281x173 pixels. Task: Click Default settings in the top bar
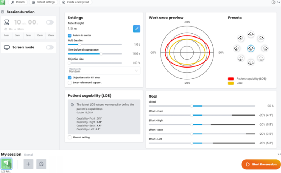pos(43,2)
